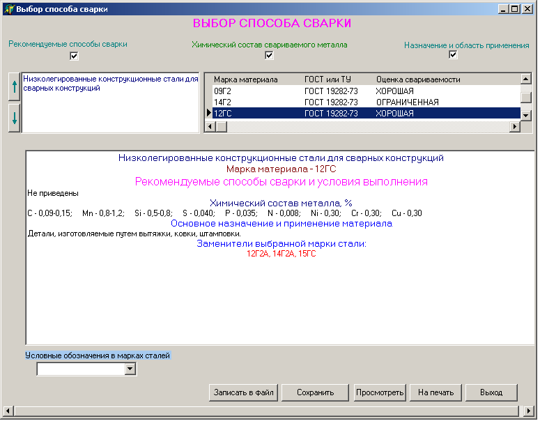
Task: Click the 'Выход' button
Action: point(491,392)
